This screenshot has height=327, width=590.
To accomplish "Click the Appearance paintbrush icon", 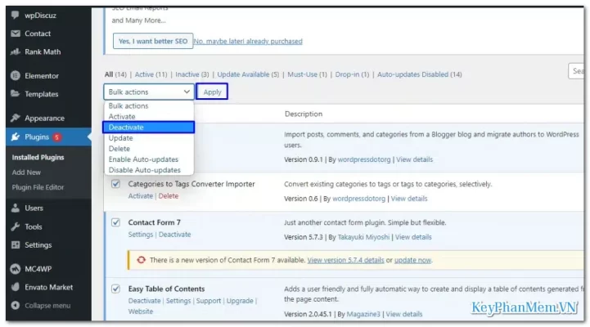I will pos(16,118).
